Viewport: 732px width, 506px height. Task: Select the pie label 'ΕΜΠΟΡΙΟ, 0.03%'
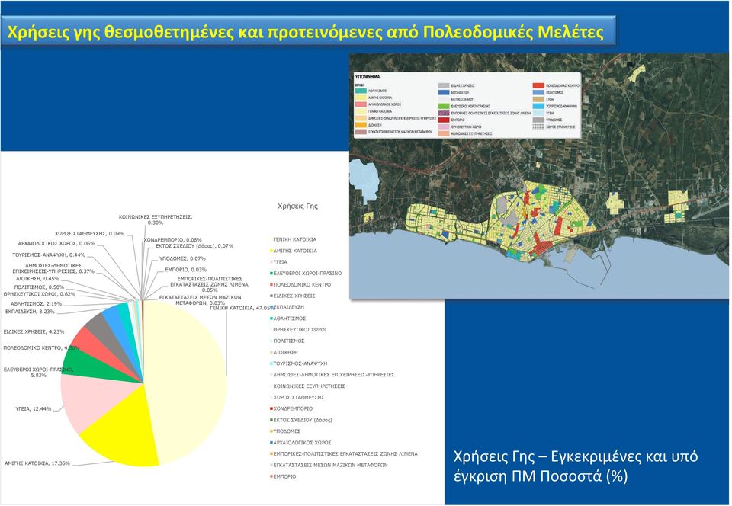coord(185,270)
